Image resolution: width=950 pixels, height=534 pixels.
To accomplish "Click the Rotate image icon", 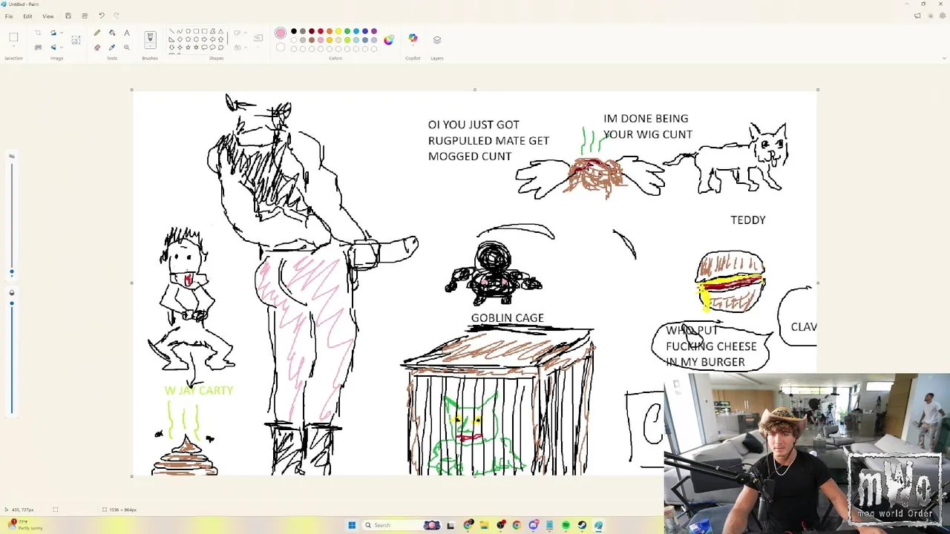I will pos(53,33).
